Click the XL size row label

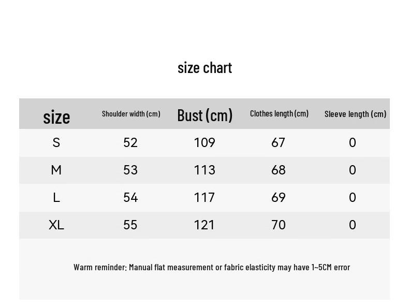point(56,225)
